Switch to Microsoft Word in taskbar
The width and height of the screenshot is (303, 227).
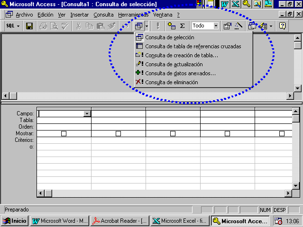(x=60, y=221)
